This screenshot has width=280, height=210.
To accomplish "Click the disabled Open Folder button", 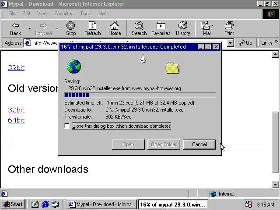I will (x=164, y=144).
